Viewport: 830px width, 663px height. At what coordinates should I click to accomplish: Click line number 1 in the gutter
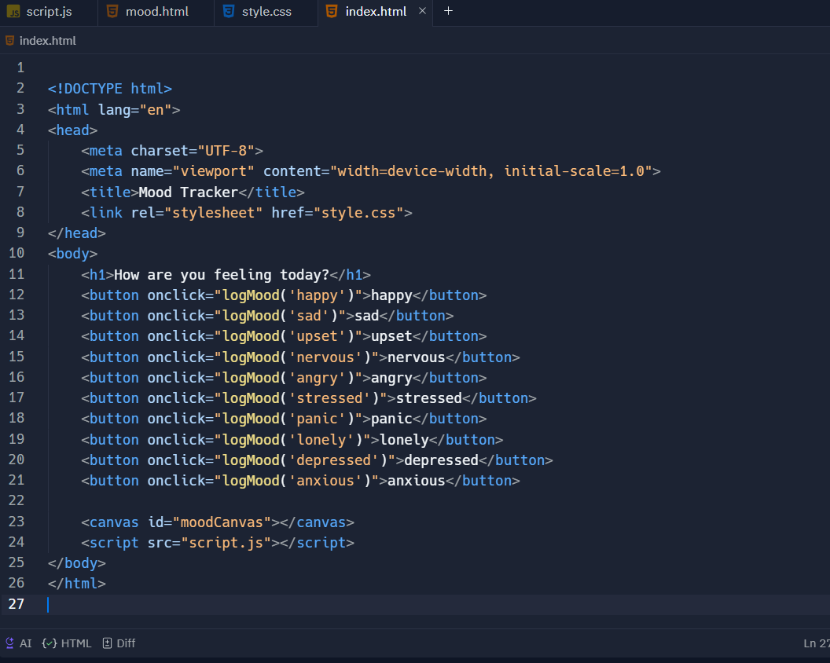(x=20, y=68)
